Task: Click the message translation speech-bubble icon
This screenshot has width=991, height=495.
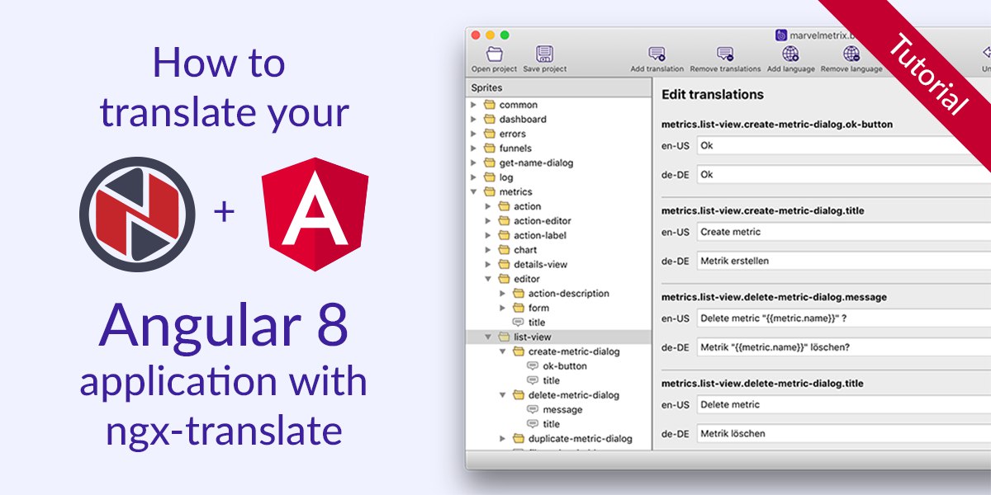Action: click(x=533, y=409)
